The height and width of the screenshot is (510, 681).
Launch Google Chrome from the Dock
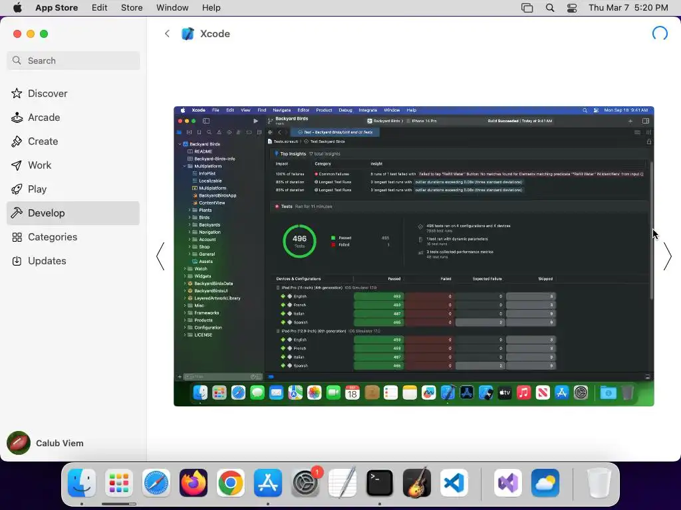[x=231, y=483]
